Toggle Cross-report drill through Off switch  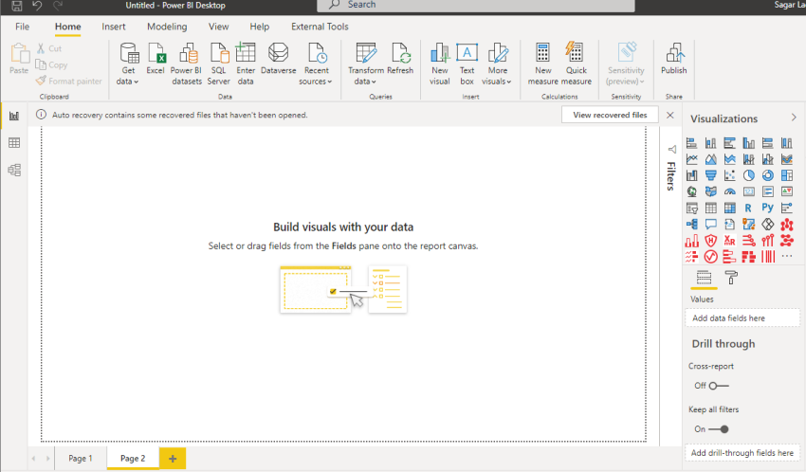click(x=719, y=386)
